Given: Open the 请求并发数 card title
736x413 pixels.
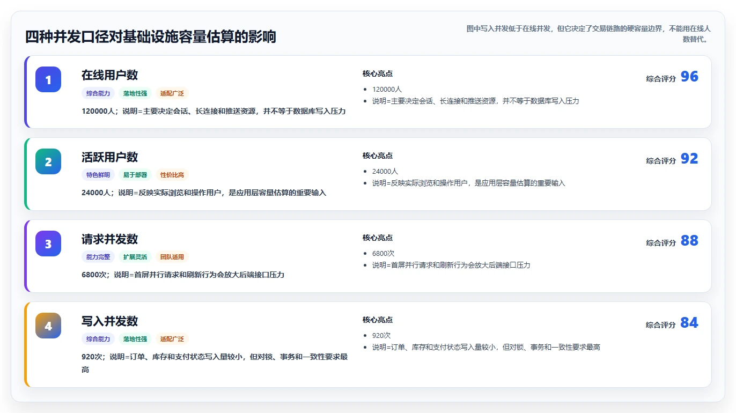Looking at the screenshot, I should point(109,239).
